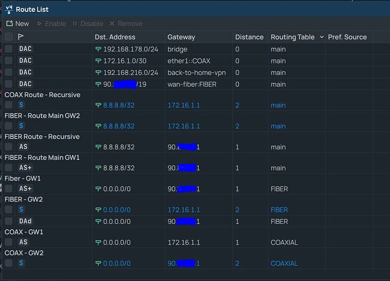Toggle the select-all checkbox in header
390x281 pixels.
coord(8,37)
